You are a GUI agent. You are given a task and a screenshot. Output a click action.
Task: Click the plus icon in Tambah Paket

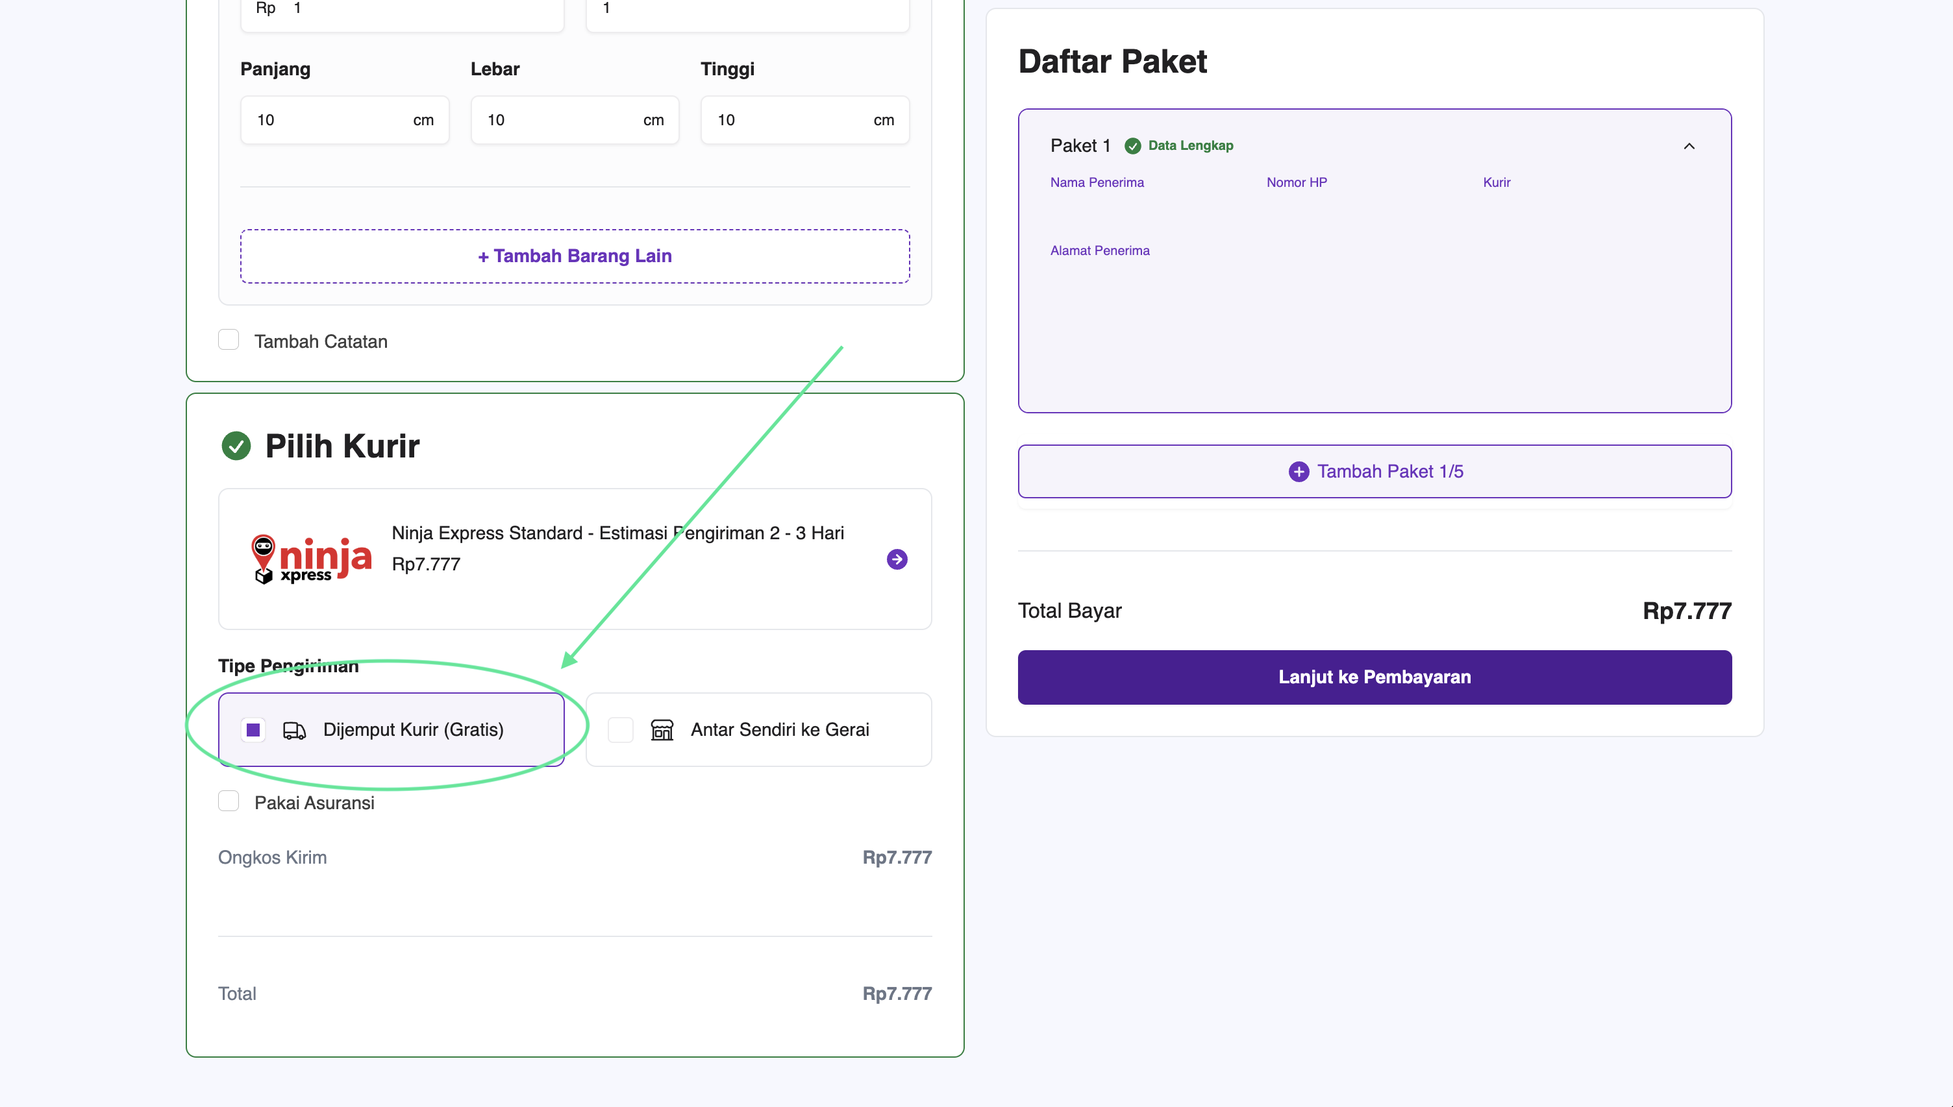pos(1298,471)
